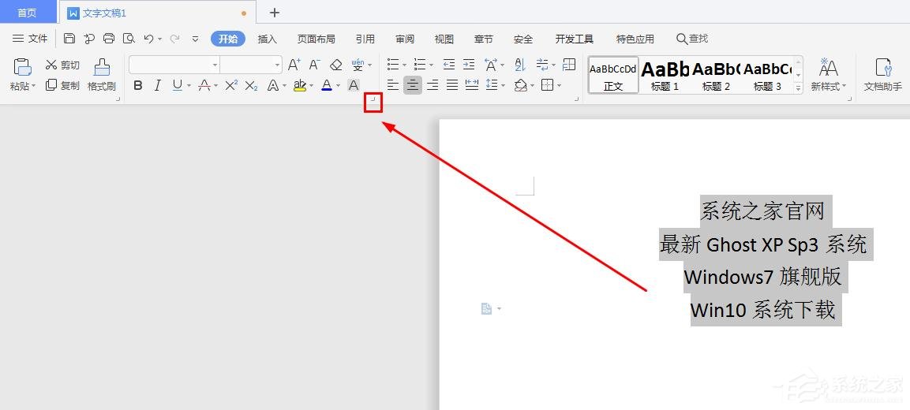Click the bulleted list icon
The height and width of the screenshot is (410, 910).
393,65
